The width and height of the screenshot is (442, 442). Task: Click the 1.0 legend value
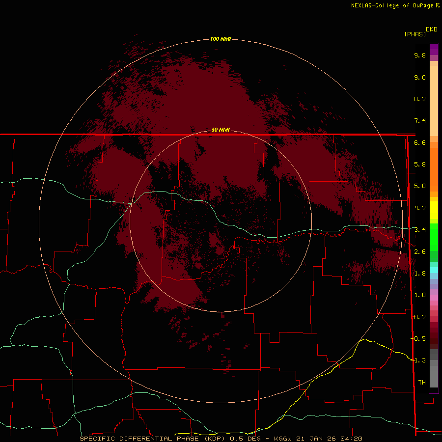[x=420, y=295]
